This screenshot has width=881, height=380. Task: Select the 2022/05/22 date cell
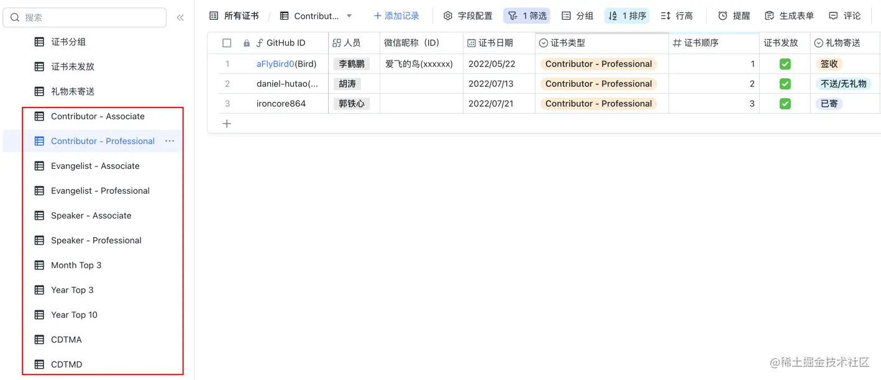coord(499,64)
